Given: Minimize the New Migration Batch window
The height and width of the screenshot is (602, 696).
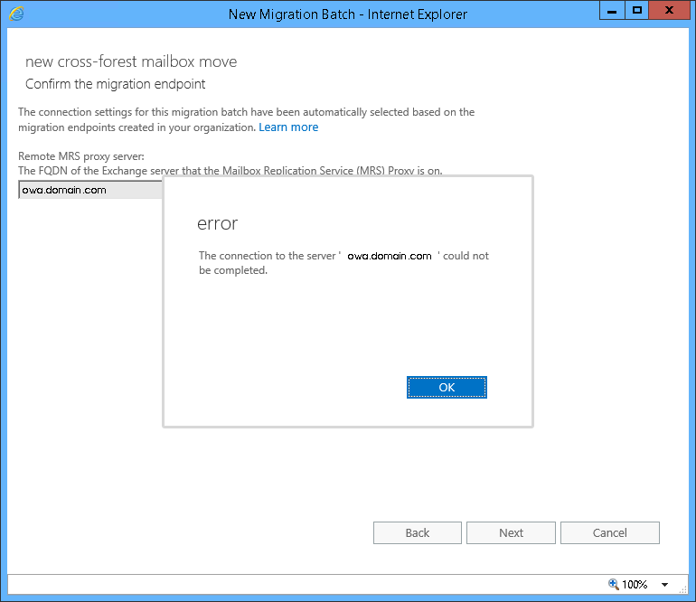Looking at the screenshot, I should click(612, 10).
